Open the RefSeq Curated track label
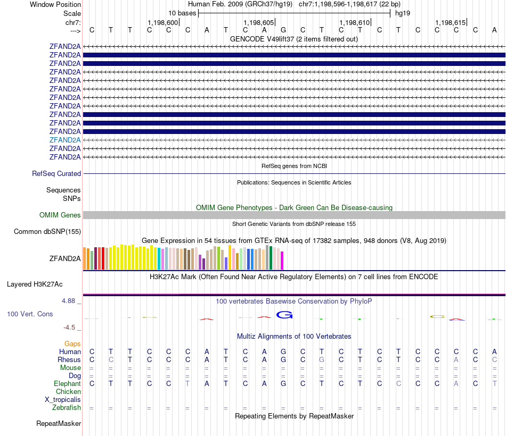The width and height of the screenshot is (506, 436). 56,173
